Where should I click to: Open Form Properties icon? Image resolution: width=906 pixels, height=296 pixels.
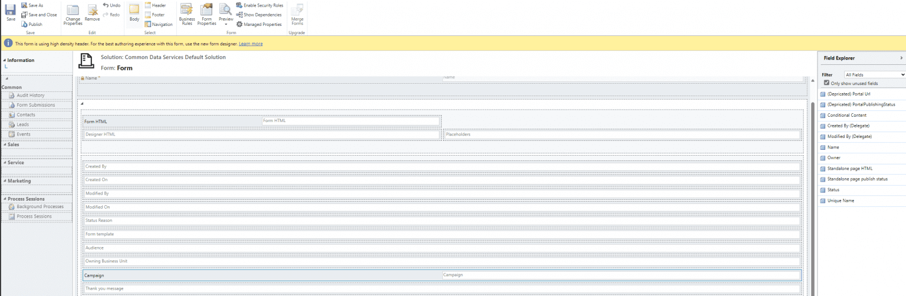pos(206,13)
